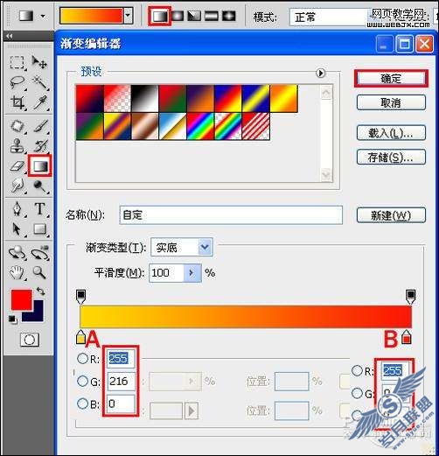Select the Path Selection arrow tool
The image size is (439, 456).
tap(17, 229)
